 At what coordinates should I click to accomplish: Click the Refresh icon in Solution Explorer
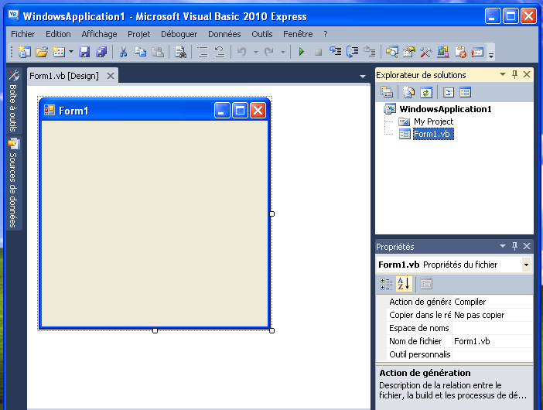click(425, 93)
